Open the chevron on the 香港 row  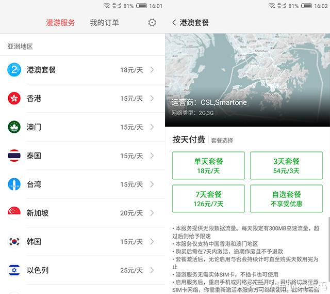(x=152, y=99)
